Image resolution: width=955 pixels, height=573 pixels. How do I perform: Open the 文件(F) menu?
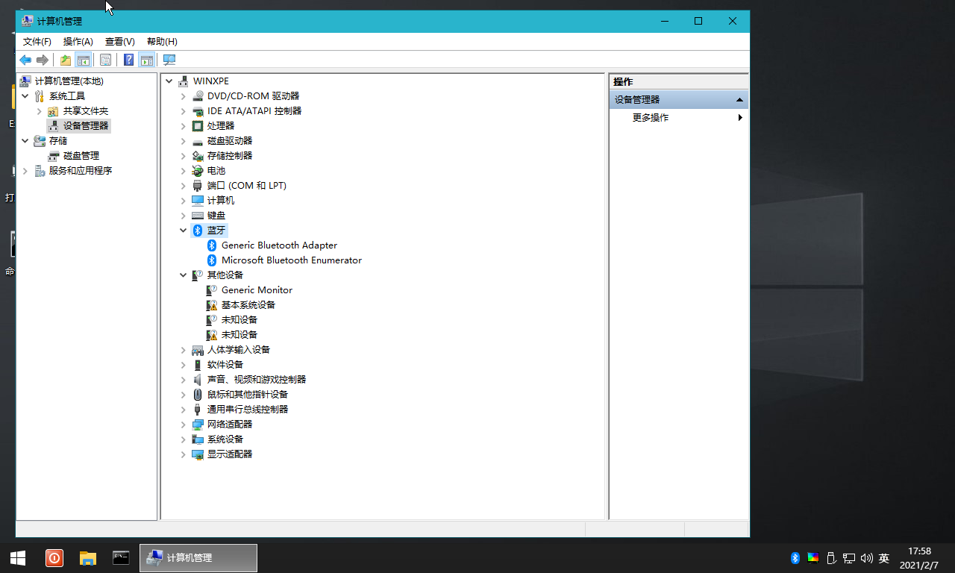click(37, 42)
